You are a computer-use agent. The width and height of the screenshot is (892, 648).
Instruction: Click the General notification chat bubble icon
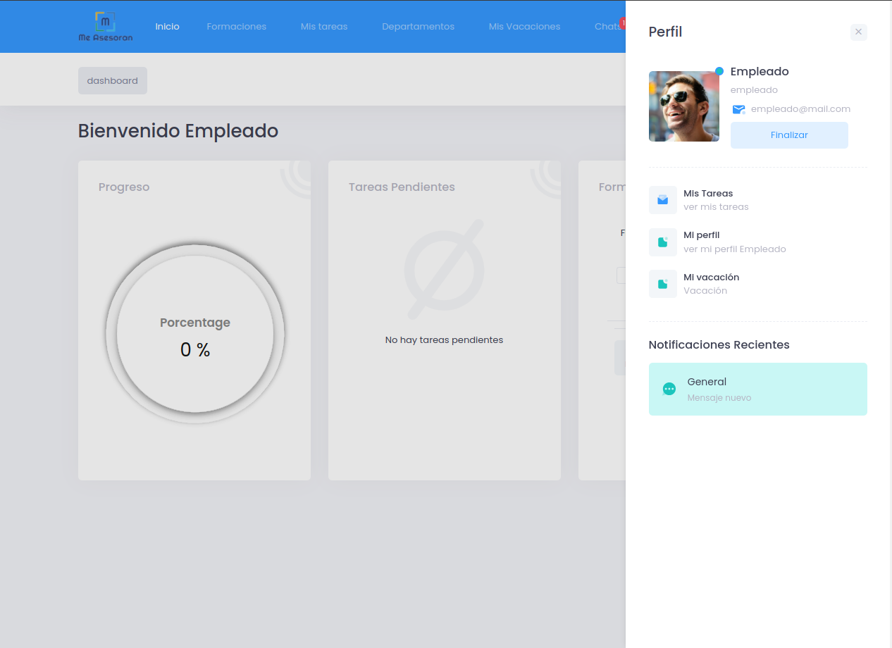(669, 389)
